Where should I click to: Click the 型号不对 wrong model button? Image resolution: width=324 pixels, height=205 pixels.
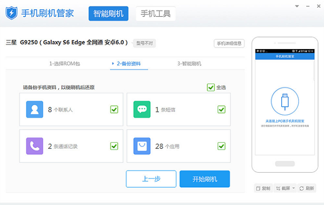click(144, 43)
